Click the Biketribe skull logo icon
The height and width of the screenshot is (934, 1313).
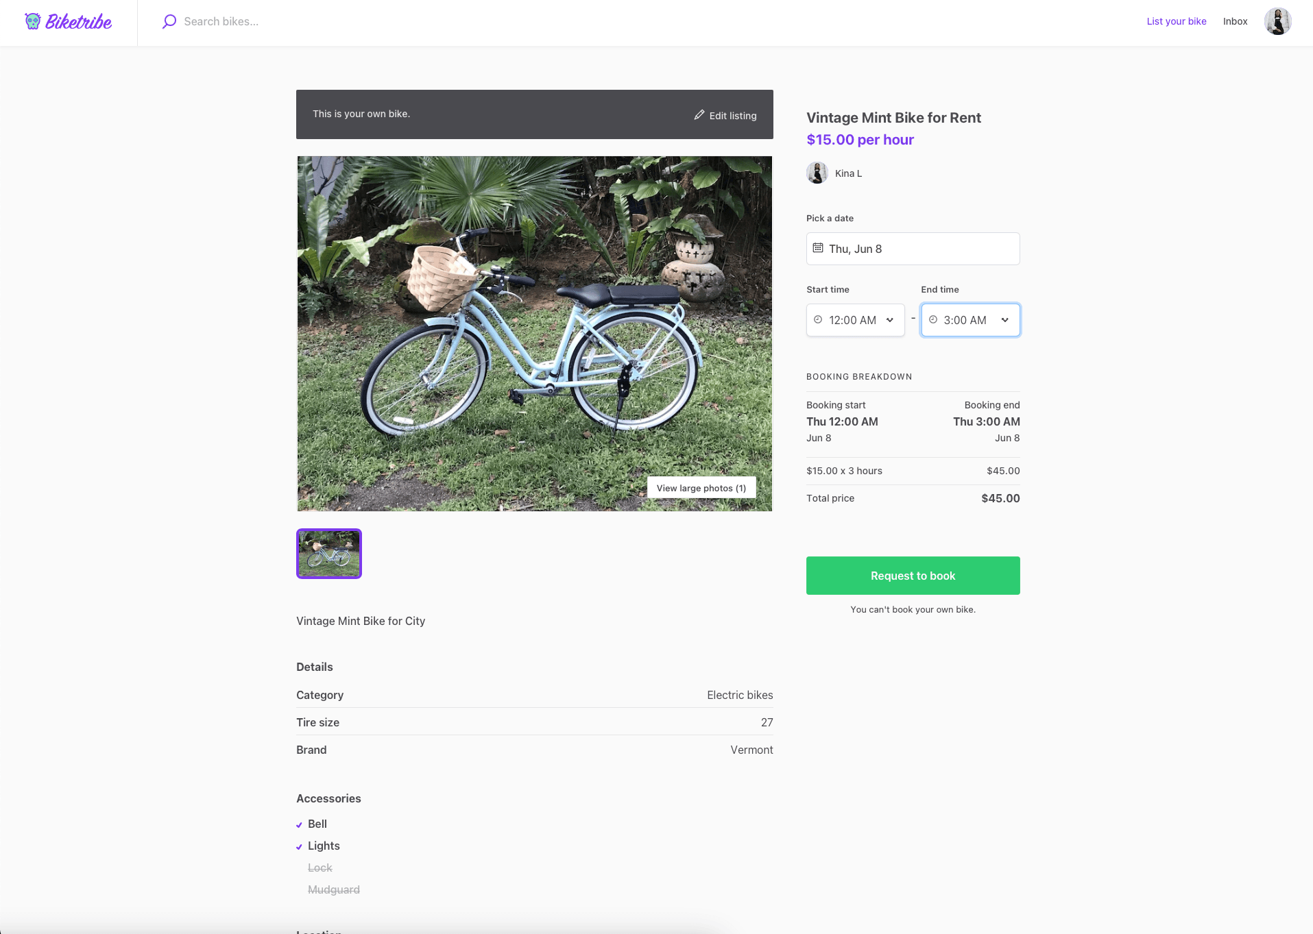click(x=32, y=21)
